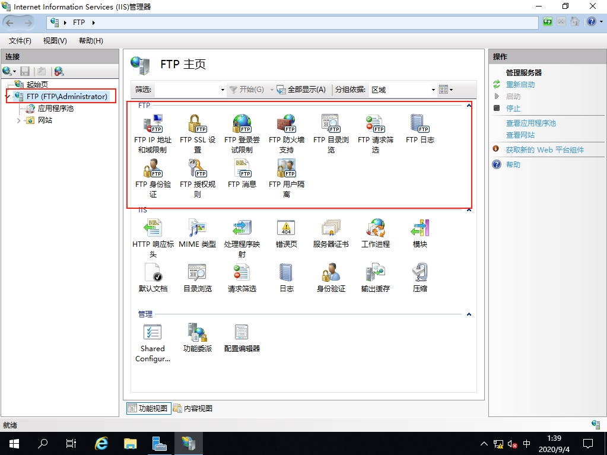Viewport: 607px width, 455px height.
Task: Open 模块 feature
Action: 420,233
